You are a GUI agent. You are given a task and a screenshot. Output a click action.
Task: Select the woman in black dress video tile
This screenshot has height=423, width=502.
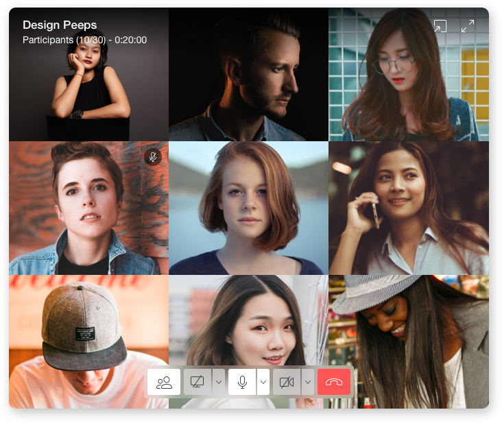pyautogui.click(x=88, y=89)
